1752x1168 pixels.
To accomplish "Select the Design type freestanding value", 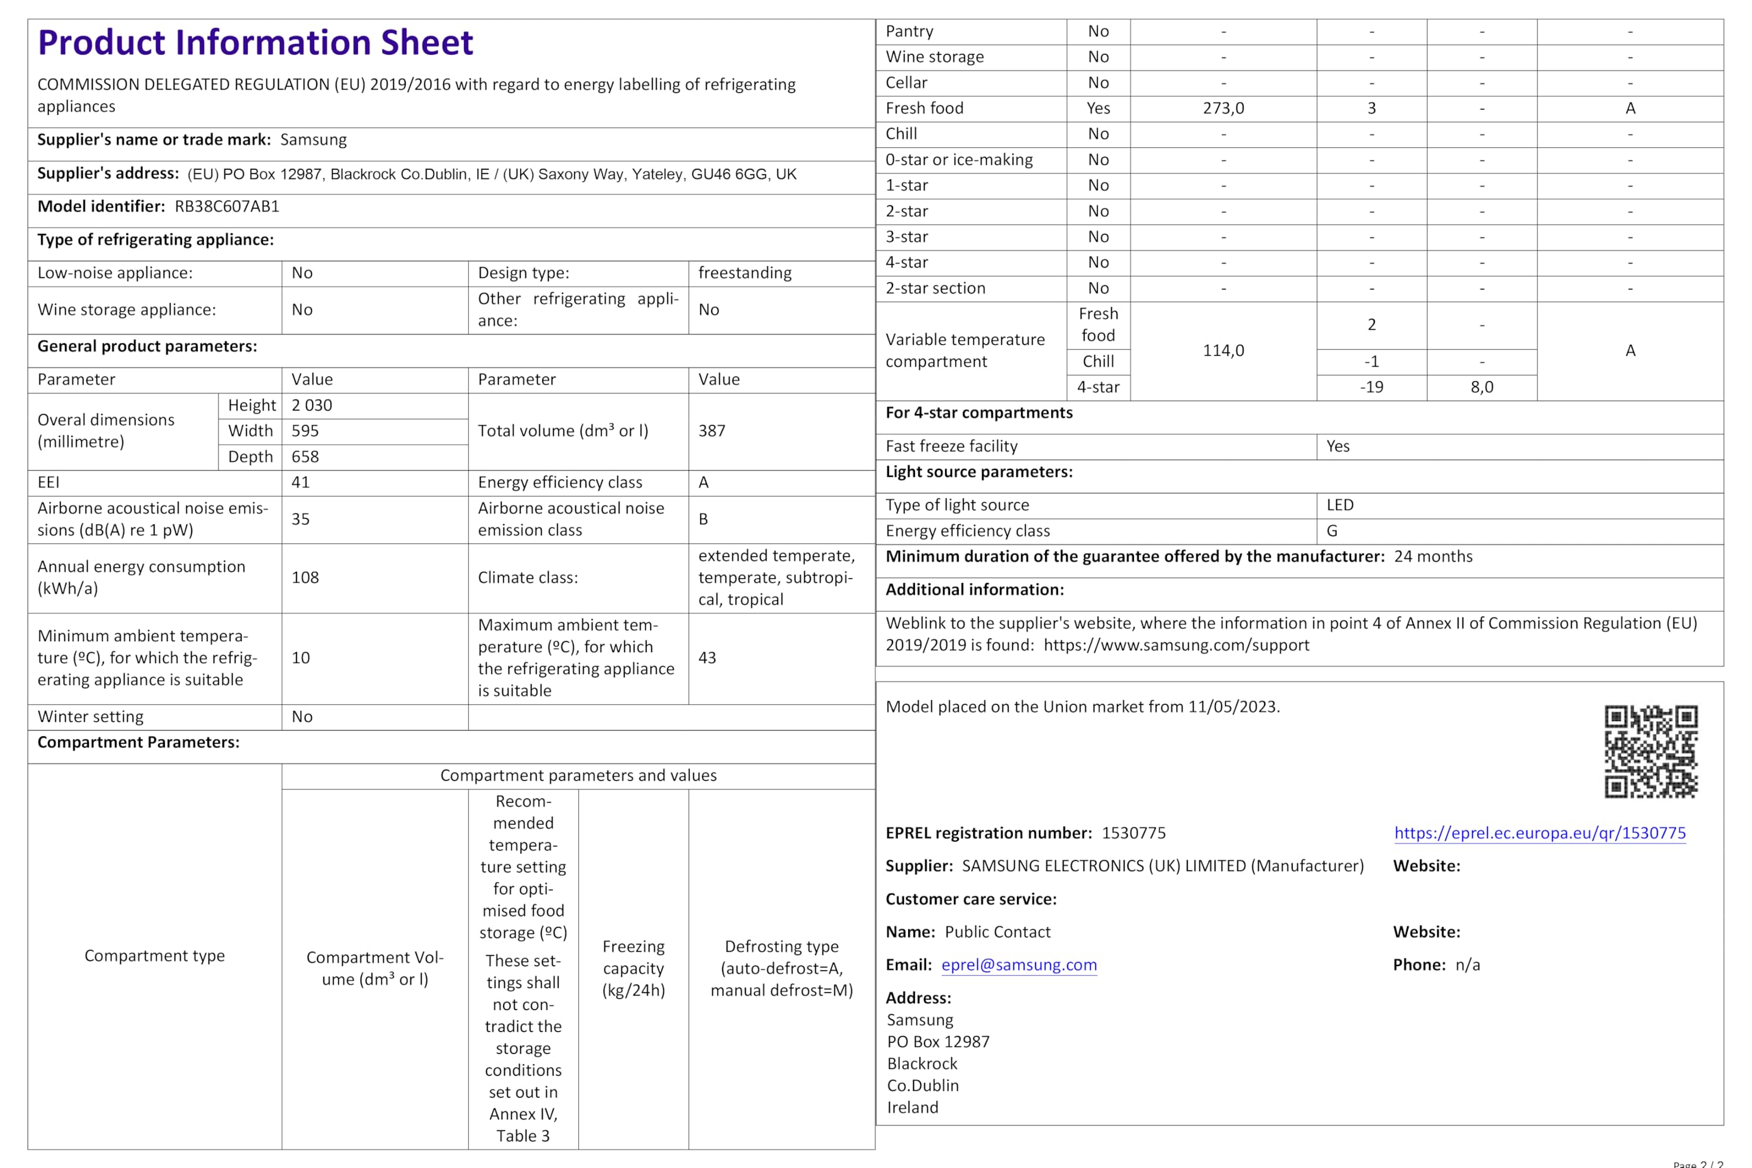I will click(744, 272).
